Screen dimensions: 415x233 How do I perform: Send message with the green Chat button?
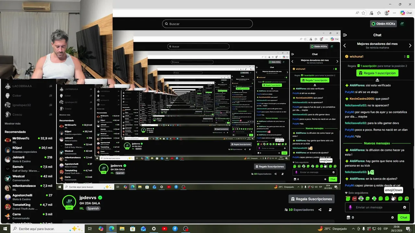point(404,217)
